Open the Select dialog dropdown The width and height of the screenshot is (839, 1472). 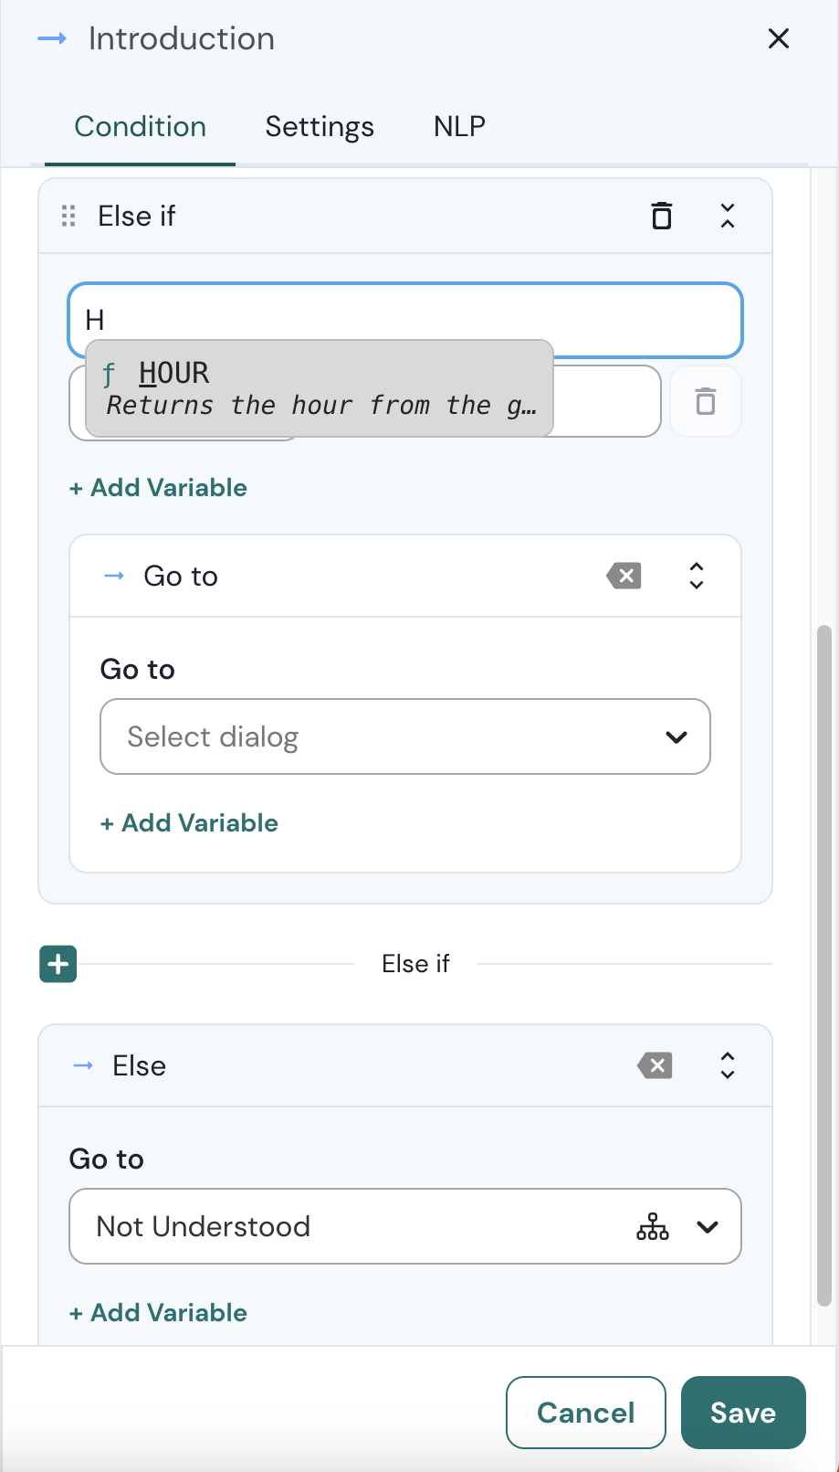point(404,736)
